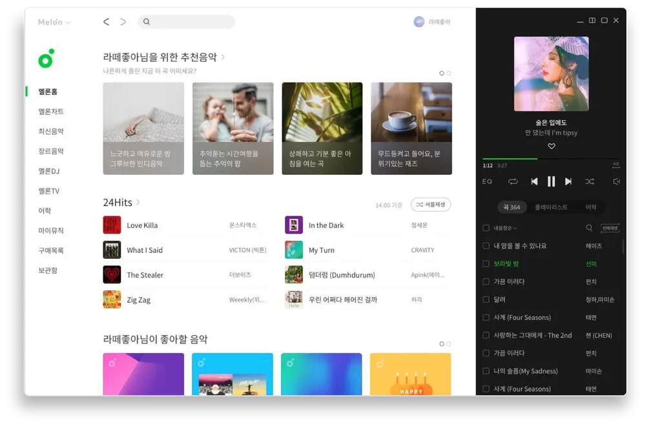Open 멜론TV in the sidebar
Image resolution: width=646 pixels, height=426 pixels.
(49, 190)
